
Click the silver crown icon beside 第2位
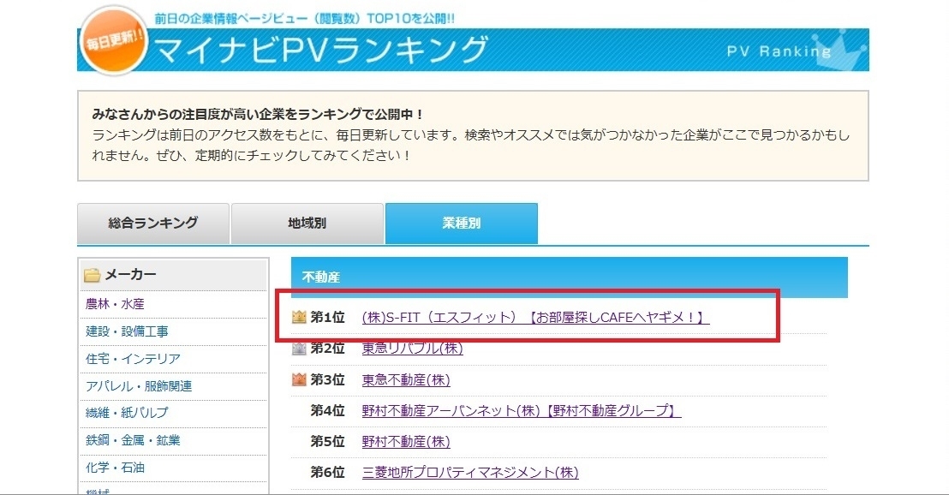click(299, 349)
